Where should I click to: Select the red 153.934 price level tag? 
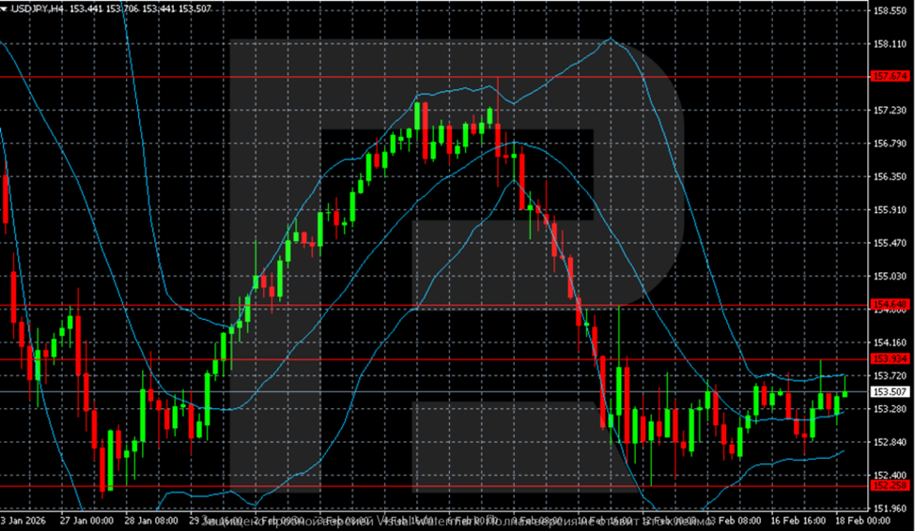(890, 358)
